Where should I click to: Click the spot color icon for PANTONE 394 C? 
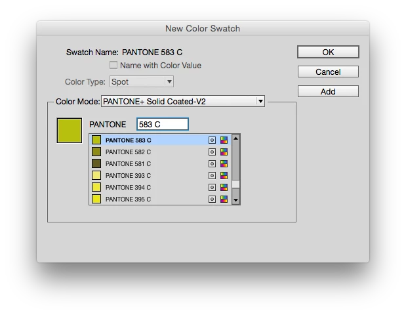(x=212, y=187)
